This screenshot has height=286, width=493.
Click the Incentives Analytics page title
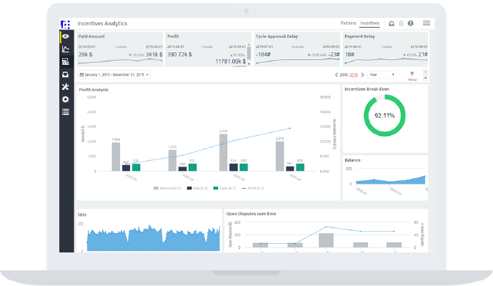[102, 24]
